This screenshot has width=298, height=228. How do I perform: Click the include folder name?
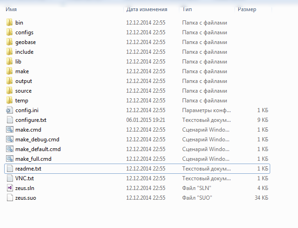[x=24, y=52]
